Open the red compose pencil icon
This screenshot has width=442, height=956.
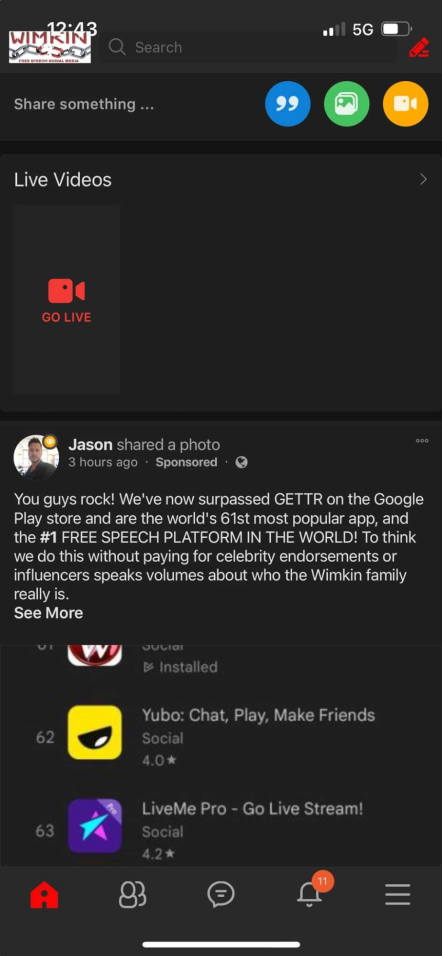coord(419,48)
